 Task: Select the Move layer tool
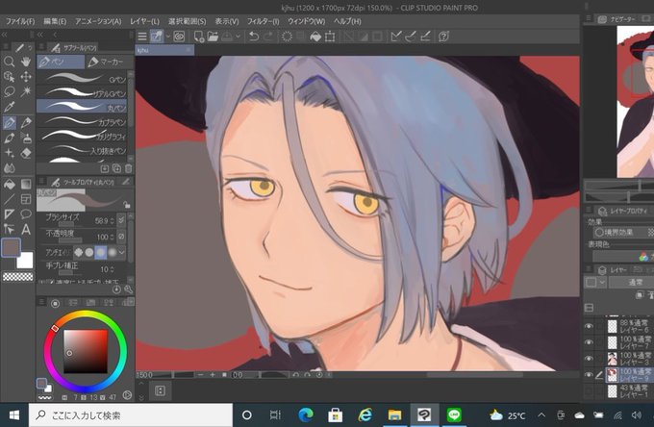[x=26, y=77]
